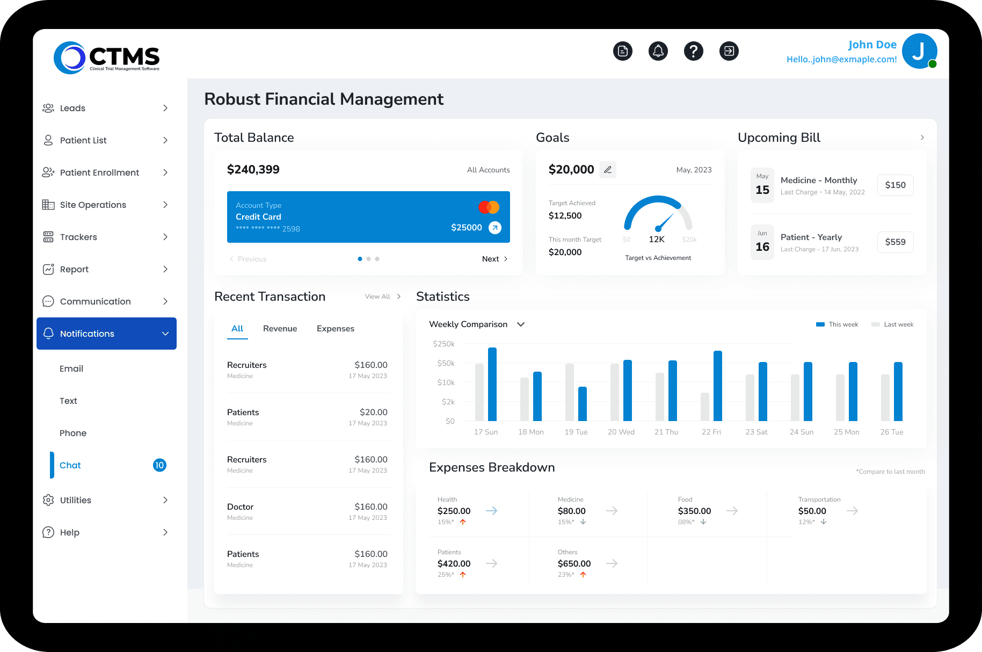Select first carousel dot under card
The height and width of the screenshot is (652, 982).
pyautogui.click(x=360, y=259)
